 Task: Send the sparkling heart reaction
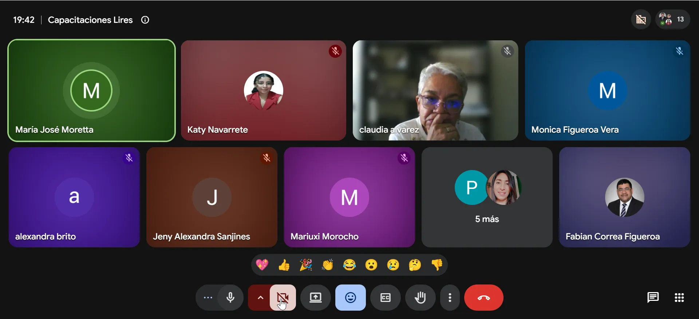262,265
